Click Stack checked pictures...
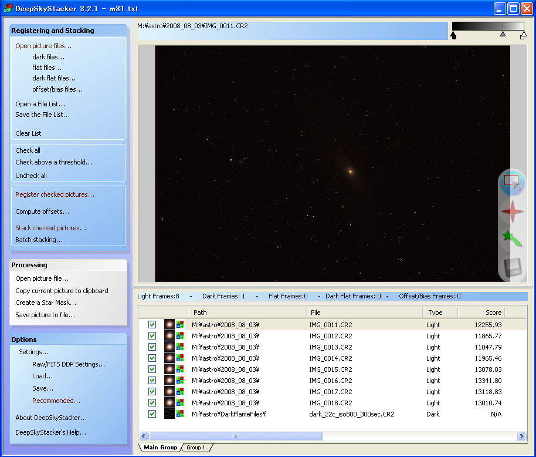536x457 pixels. click(50, 228)
